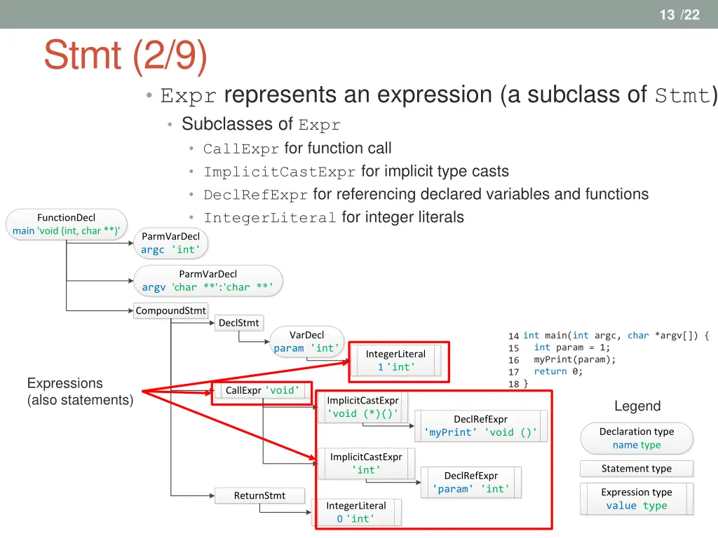Click the FunctionDecl main node
This screenshot has height=538, width=718.
(x=67, y=224)
